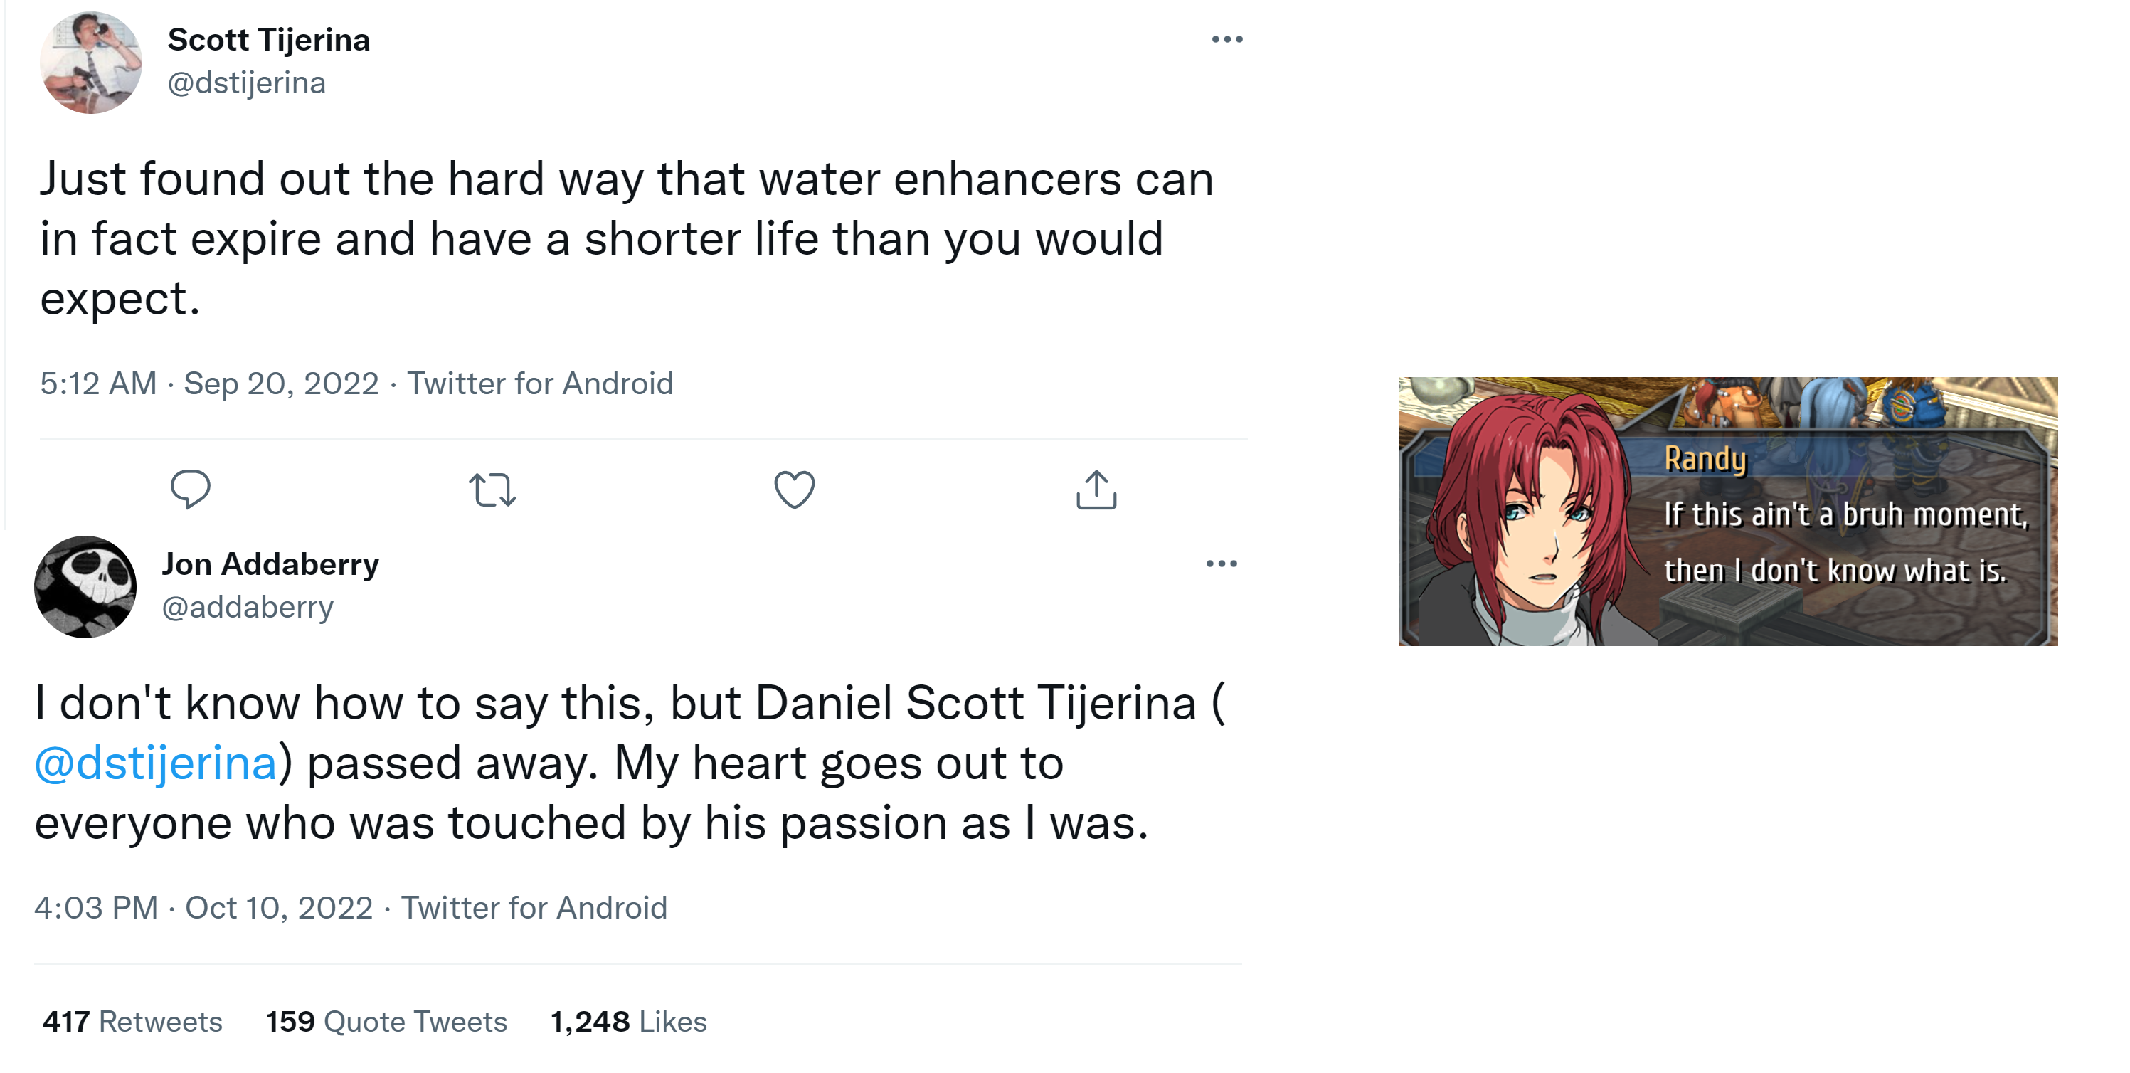Click the 4:03 PM · Oct 10, 2022 timestamp
The width and height of the screenshot is (2130, 1073).
click(203, 907)
